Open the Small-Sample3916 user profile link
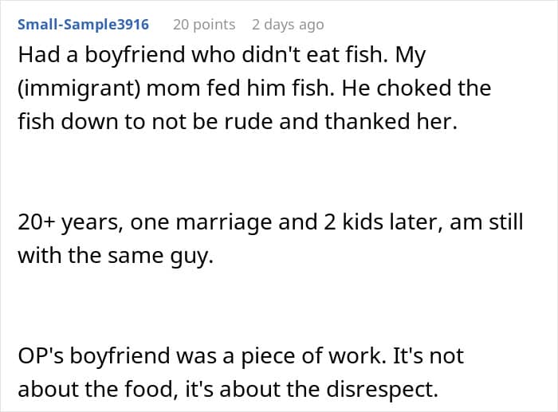The height and width of the screenshot is (412, 558). pos(83,25)
